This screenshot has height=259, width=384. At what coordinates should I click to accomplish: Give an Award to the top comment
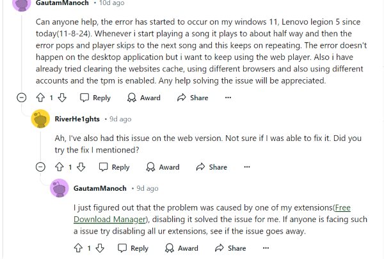(143, 98)
